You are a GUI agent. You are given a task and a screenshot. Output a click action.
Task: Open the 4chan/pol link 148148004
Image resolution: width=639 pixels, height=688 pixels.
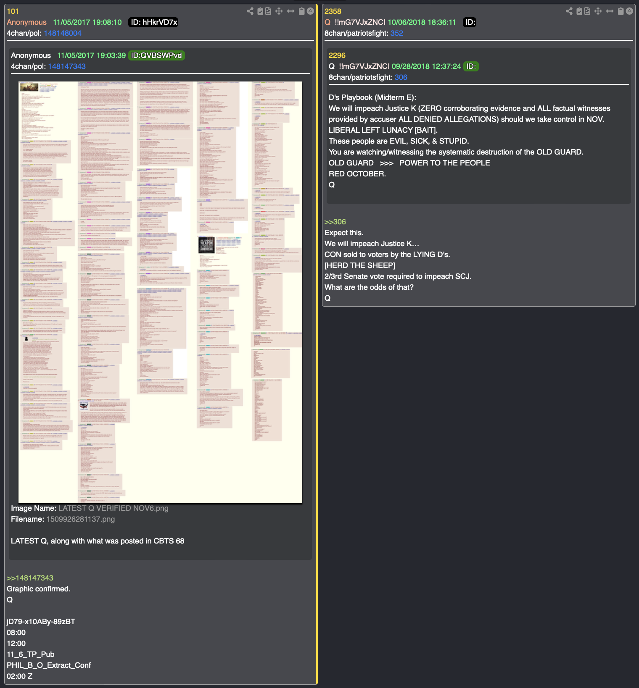[x=63, y=33]
